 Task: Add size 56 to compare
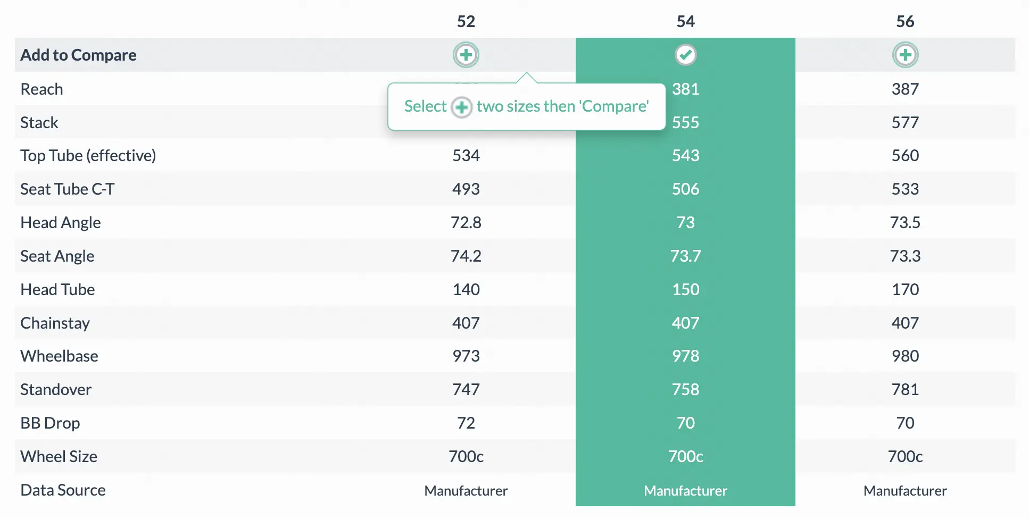point(905,55)
